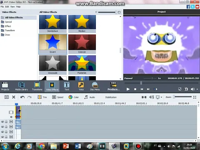
Task: Lock the third effects track
Action: pyautogui.click(x=6, y=132)
